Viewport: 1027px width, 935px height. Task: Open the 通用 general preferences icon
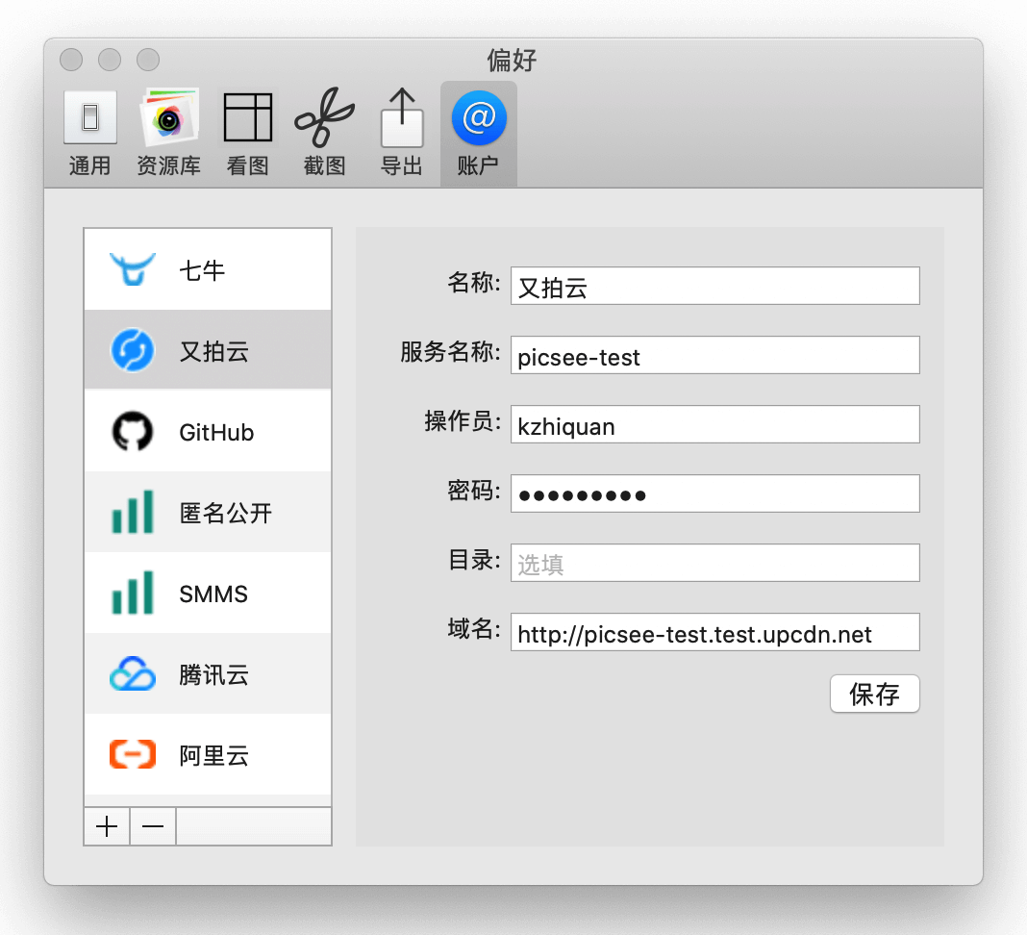point(90,118)
